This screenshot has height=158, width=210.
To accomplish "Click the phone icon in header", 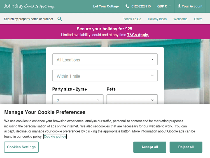I will tap(127, 6).
